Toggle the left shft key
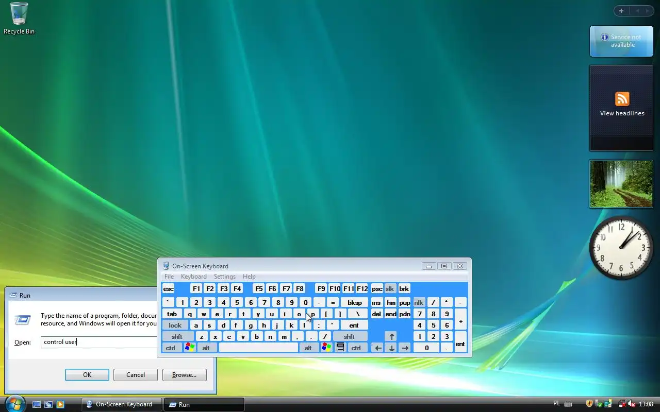Screen dimensions: 660x412 (x=177, y=336)
